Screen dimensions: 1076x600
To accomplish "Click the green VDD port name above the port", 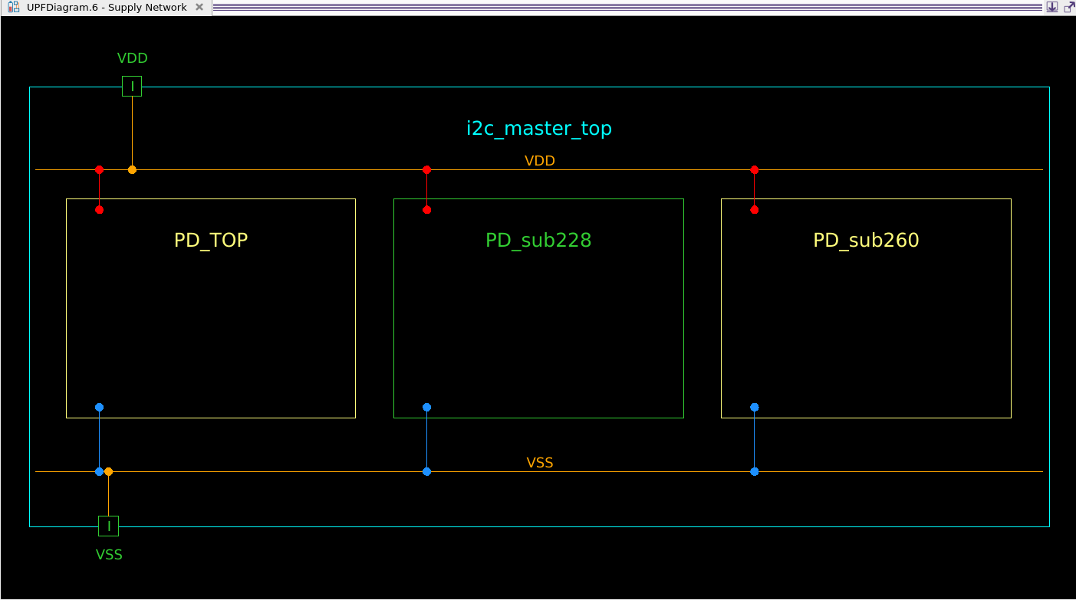I will coord(132,58).
